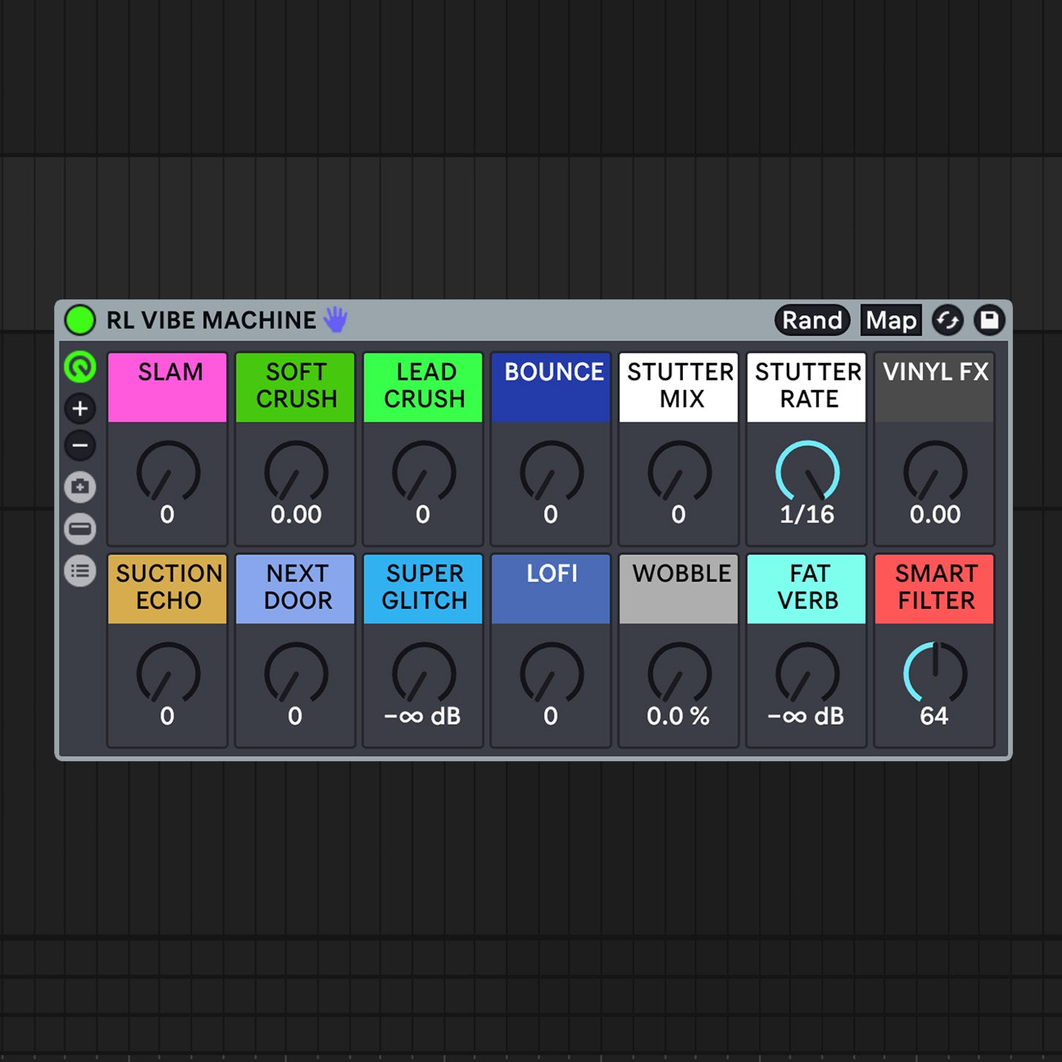Click the Stutter Rate knob
This screenshot has width=1062, height=1062.
tap(807, 472)
